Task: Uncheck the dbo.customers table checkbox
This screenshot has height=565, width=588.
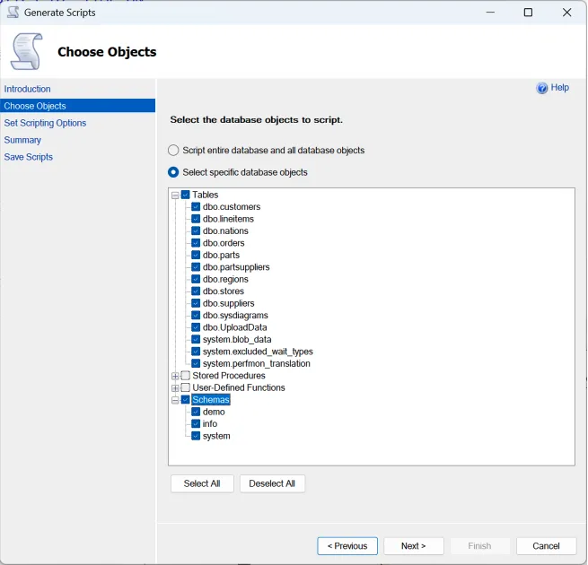Action: [196, 207]
